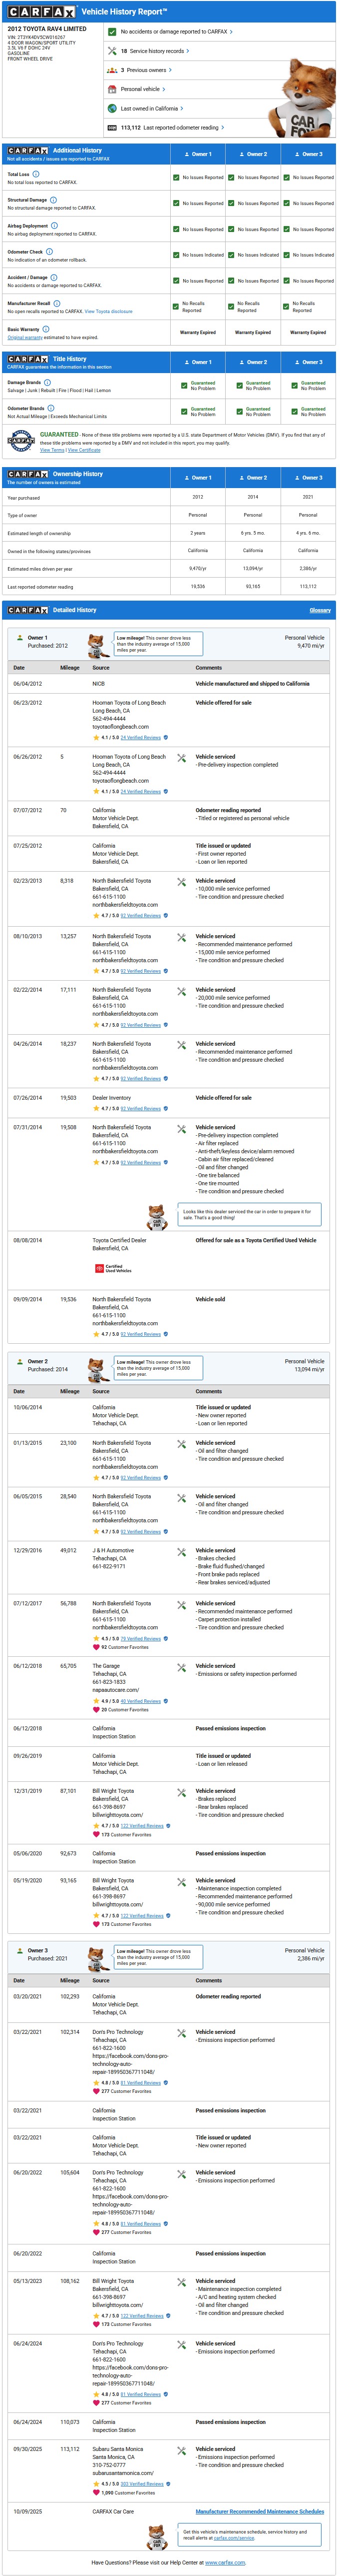Screen dimensions: 340x2576
Task: Click the Basic Warranty info icon
Action: [46, 329]
